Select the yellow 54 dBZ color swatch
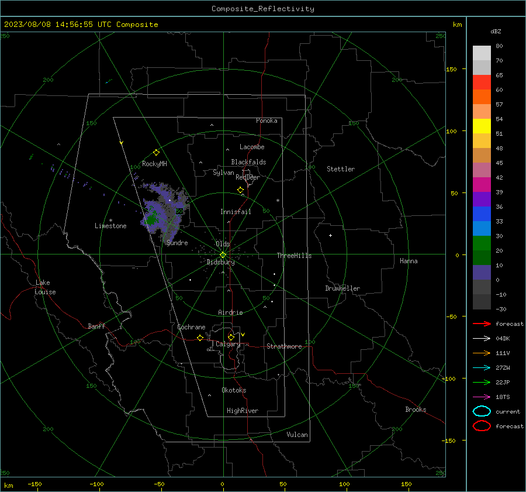Image resolution: width=526 pixels, height=492 pixels. [482, 126]
